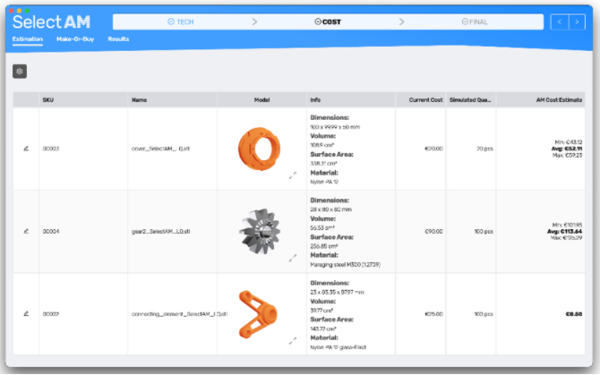Expand the connecting element model preview
Image resolution: width=600 pixels, height=375 pixels.
pyautogui.click(x=293, y=341)
